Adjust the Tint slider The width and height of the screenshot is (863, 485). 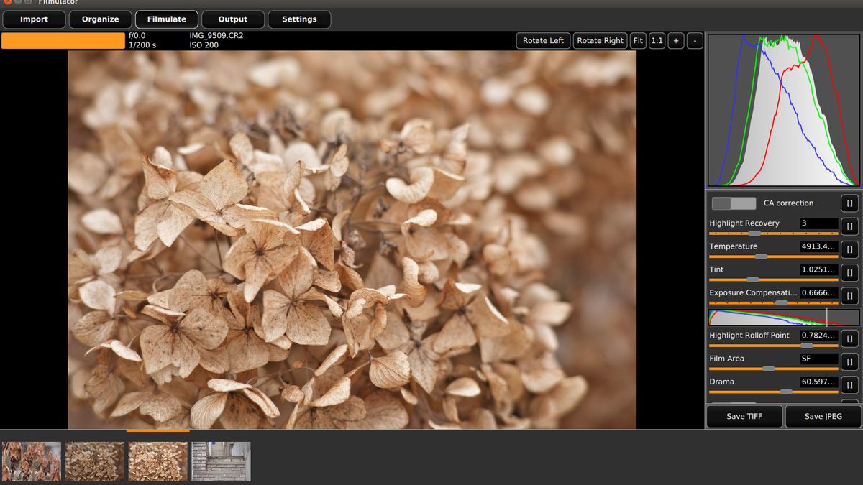click(x=753, y=280)
